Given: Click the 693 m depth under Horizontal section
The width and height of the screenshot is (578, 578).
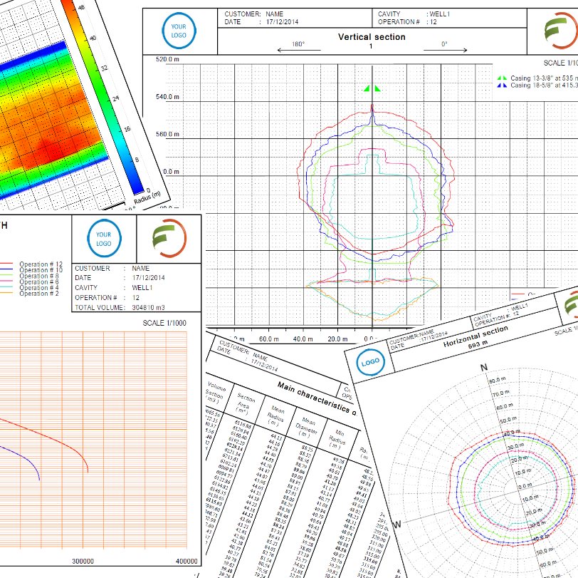Looking at the screenshot, I should click(x=478, y=346).
